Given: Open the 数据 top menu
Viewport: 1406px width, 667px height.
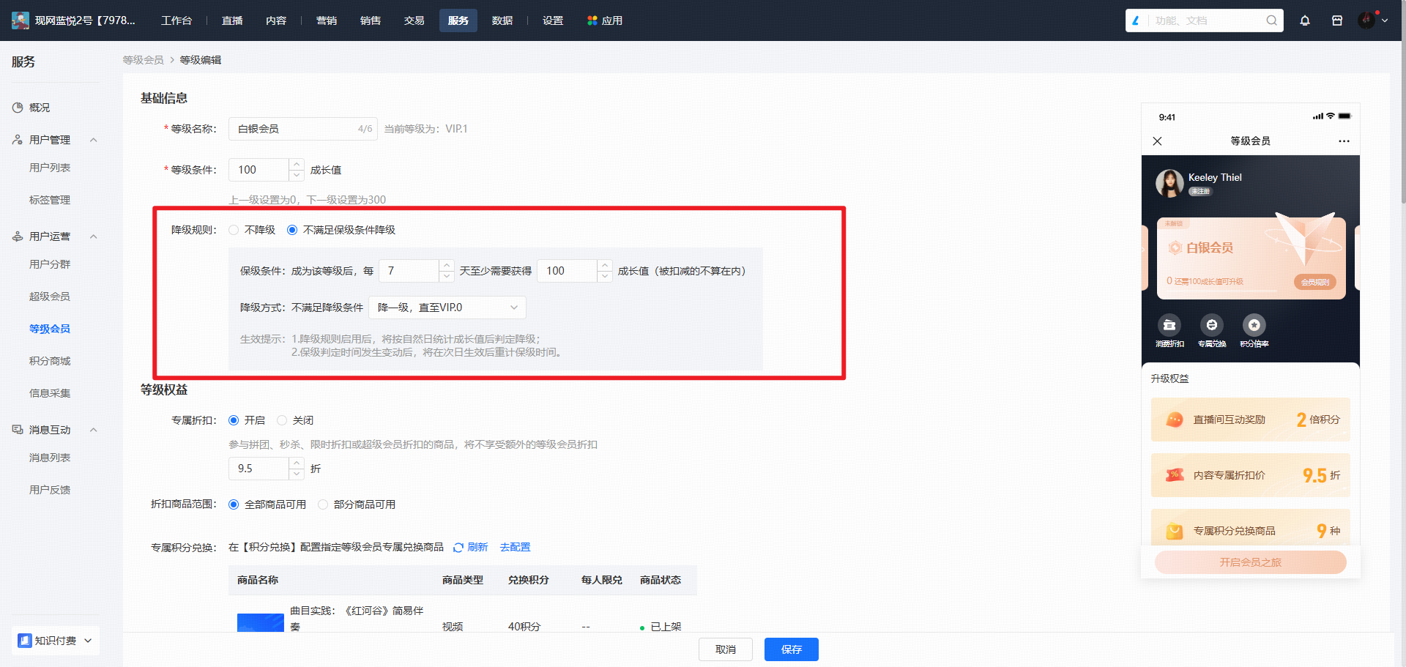Looking at the screenshot, I should [502, 21].
